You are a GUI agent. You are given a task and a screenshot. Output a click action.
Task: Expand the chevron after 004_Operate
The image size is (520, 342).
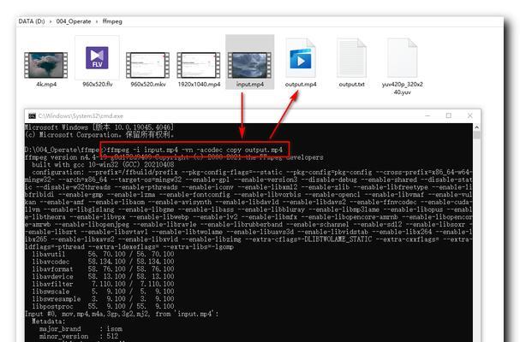tap(97, 21)
